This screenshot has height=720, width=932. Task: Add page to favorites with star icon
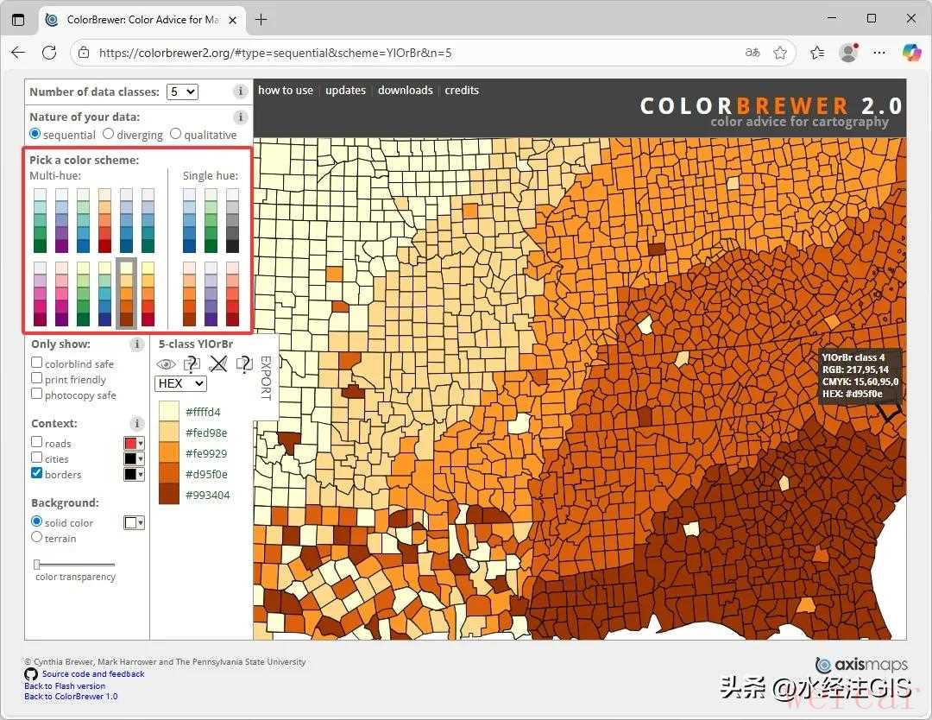pos(780,53)
